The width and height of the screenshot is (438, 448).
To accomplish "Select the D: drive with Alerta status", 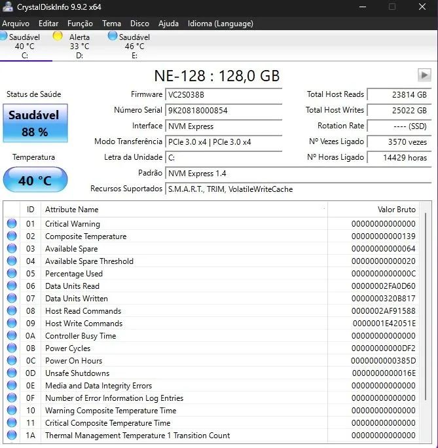I will tap(79, 46).
